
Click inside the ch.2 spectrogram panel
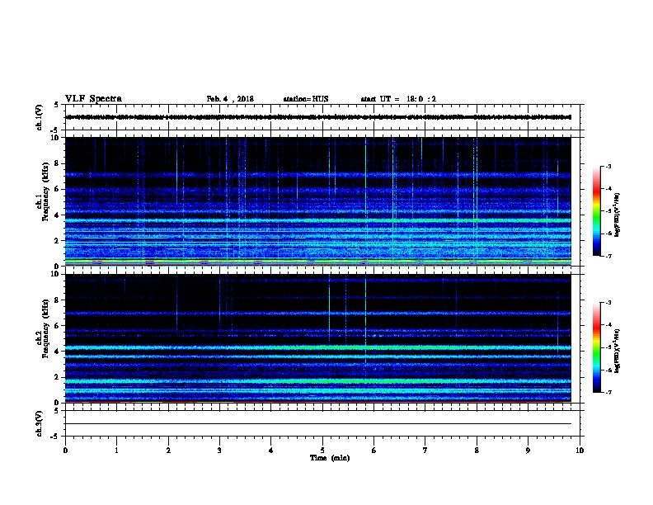pos(318,338)
